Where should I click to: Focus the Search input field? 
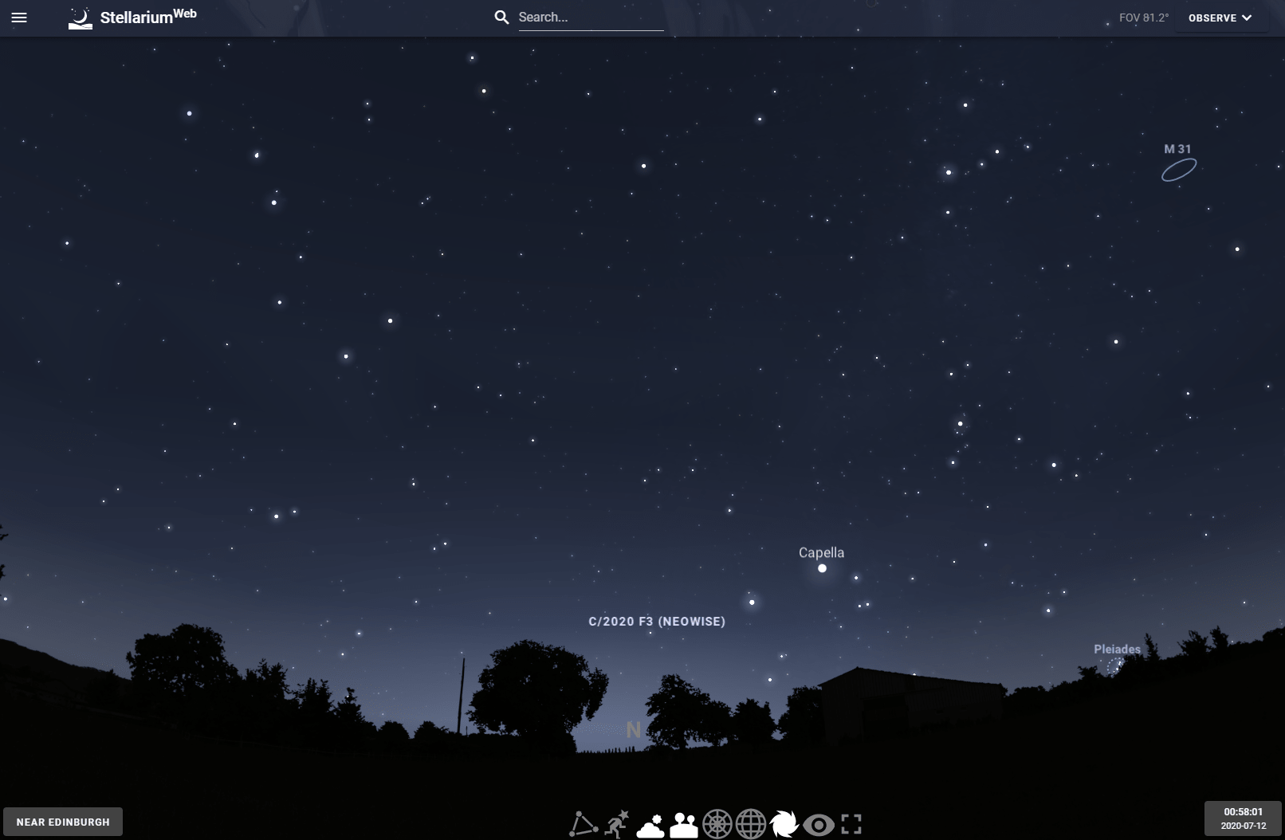[x=591, y=17]
